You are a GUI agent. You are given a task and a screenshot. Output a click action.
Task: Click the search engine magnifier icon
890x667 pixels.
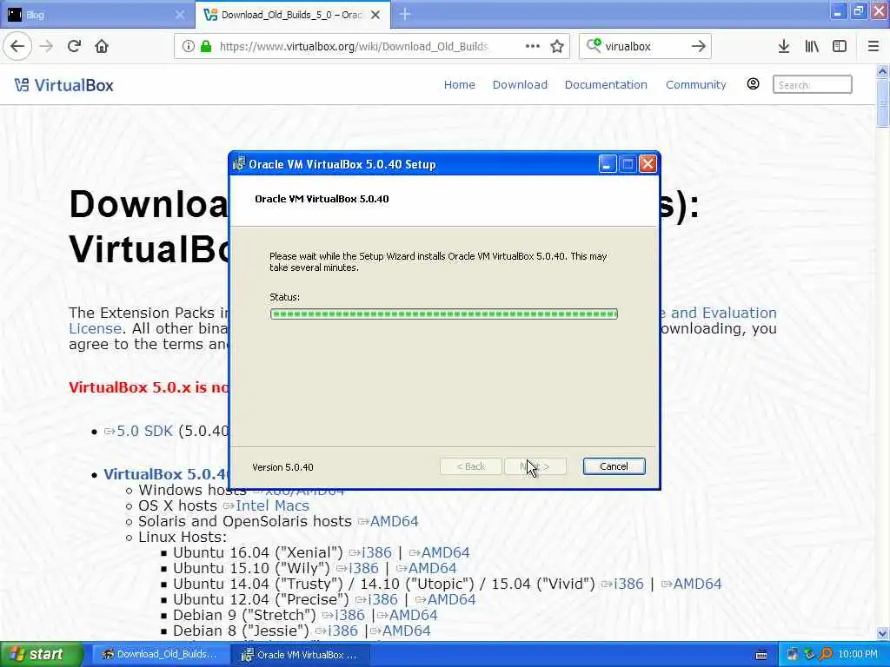pos(594,45)
